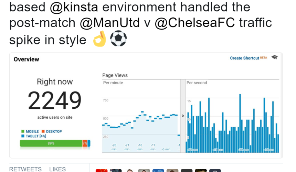
Task: Click the 2249 active users count
Action: pos(55,100)
